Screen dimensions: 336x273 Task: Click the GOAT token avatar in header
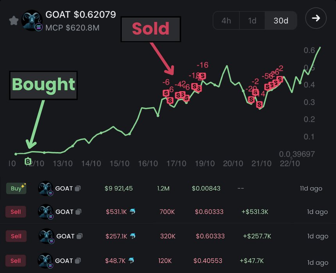point(32,20)
